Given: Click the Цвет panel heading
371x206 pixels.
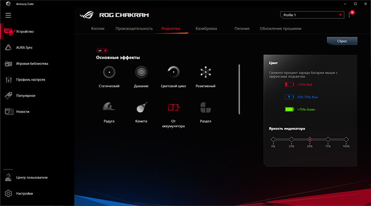Looking at the screenshot, I should pos(273,63).
